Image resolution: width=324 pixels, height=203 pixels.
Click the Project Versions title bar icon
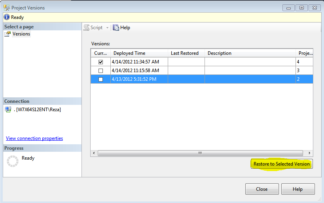click(6, 8)
